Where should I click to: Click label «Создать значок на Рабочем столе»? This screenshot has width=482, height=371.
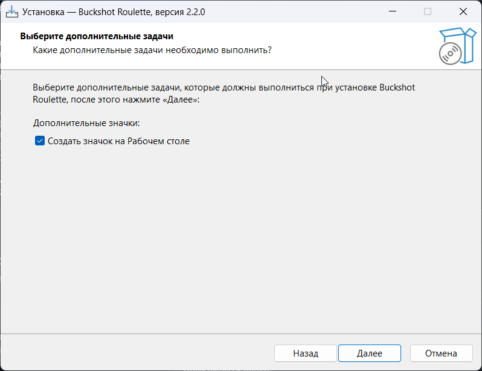click(x=118, y=141)
